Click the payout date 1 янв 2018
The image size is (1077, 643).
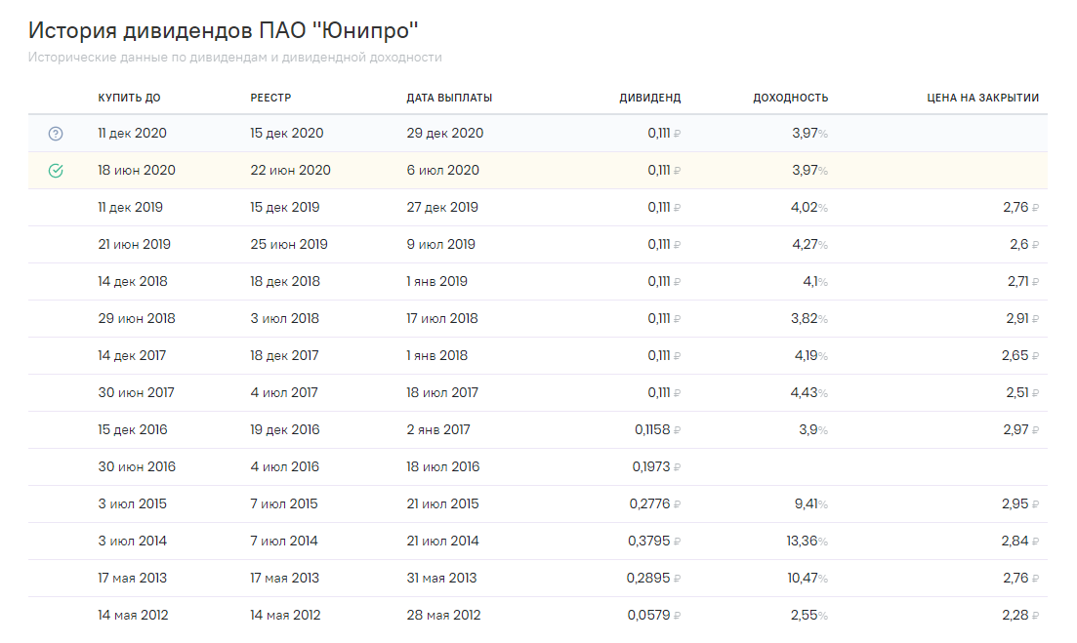(436, 355)
